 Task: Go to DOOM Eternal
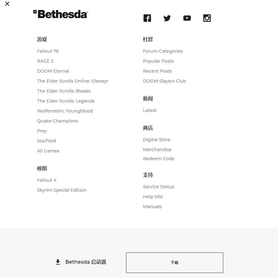point(53,71)
